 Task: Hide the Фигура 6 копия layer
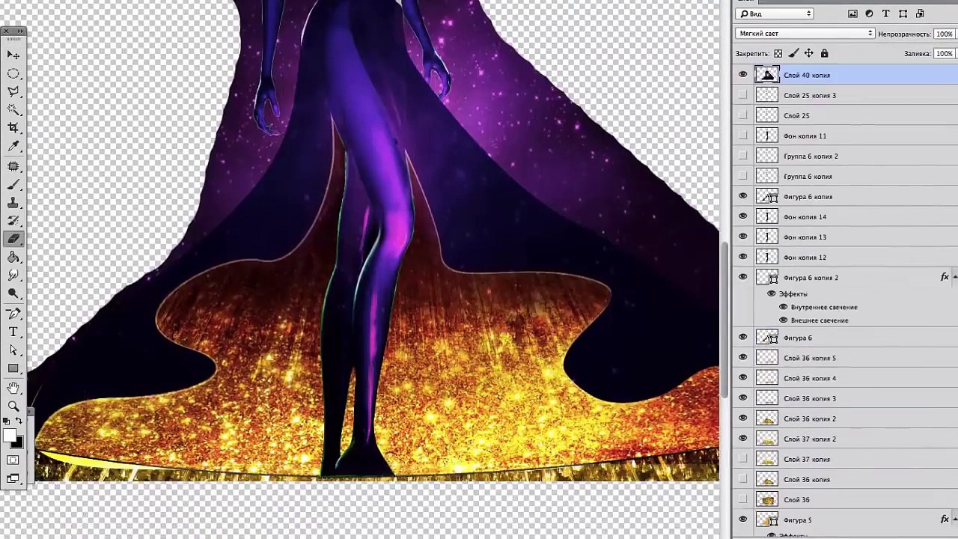(x=742, y=196)
